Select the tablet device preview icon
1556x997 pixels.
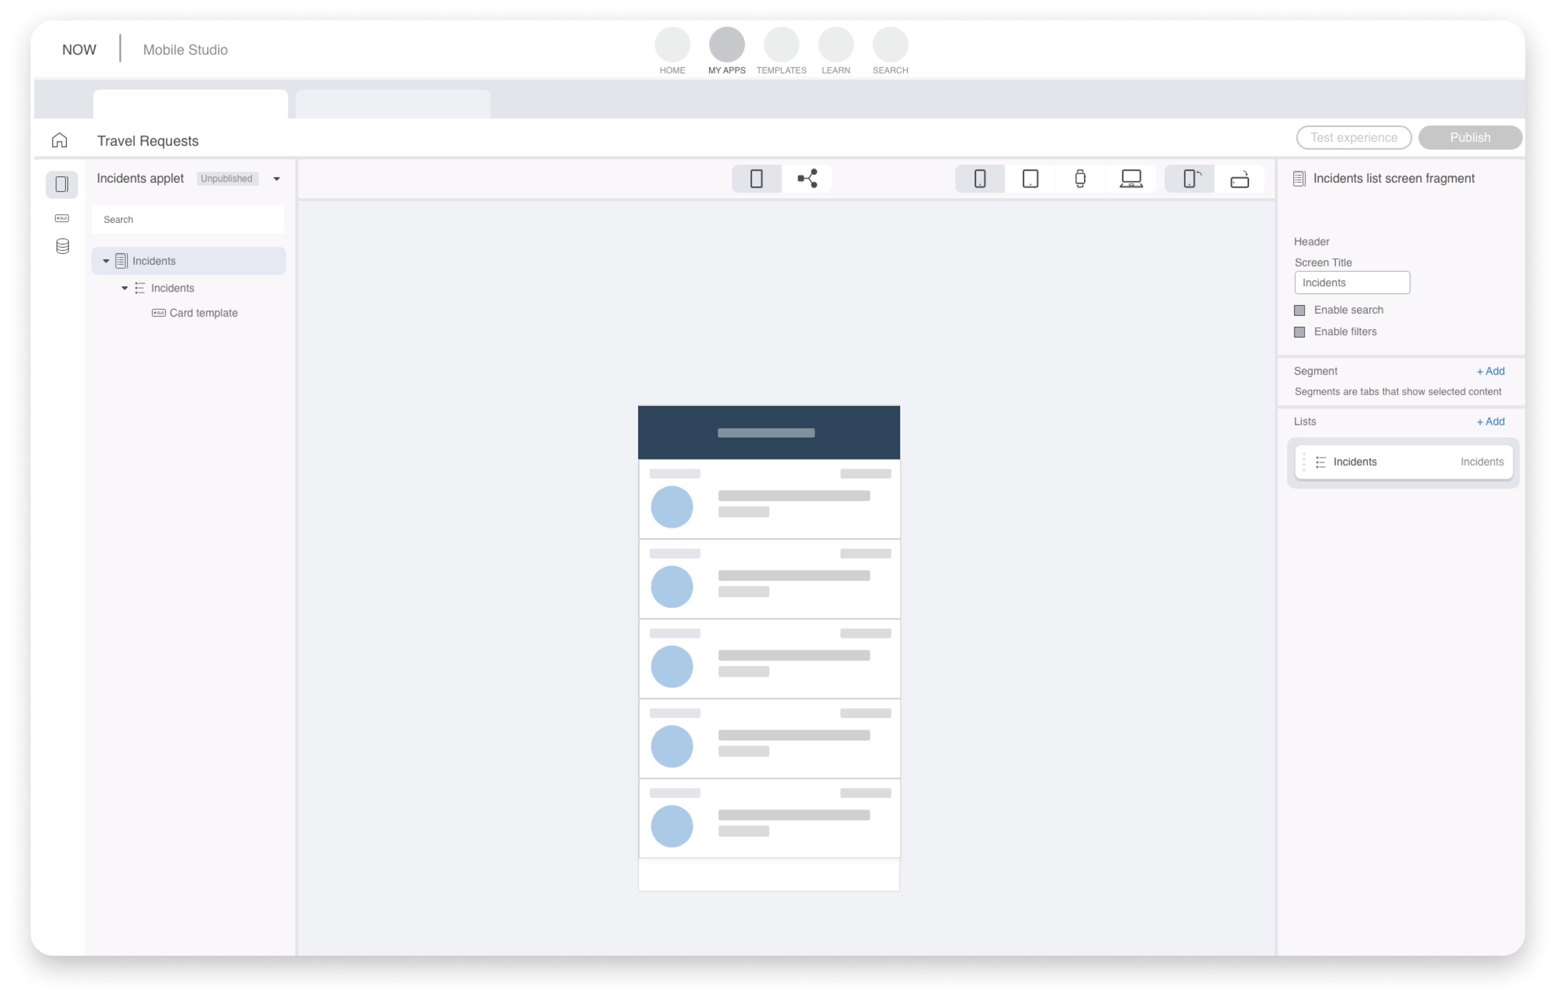(x=1030, y=178)
